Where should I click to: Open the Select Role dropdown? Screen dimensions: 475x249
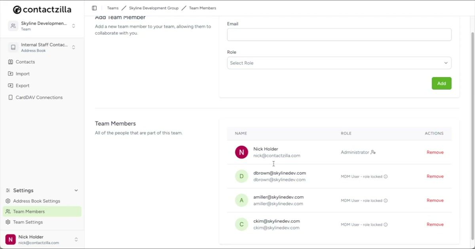pyautogui.click(x=339, y=63)
